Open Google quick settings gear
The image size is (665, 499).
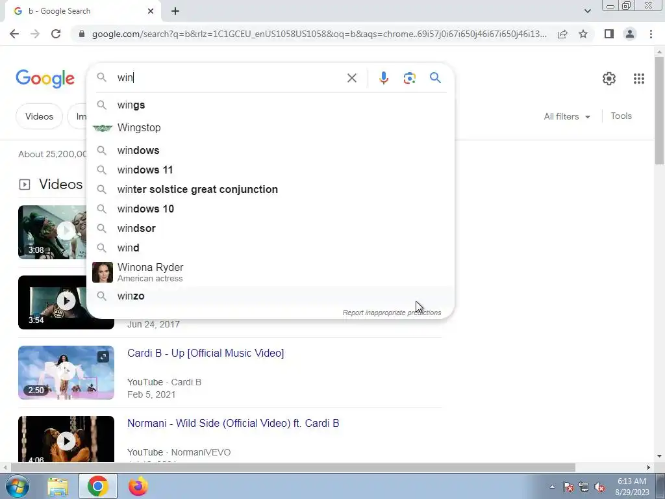(609, 79)
